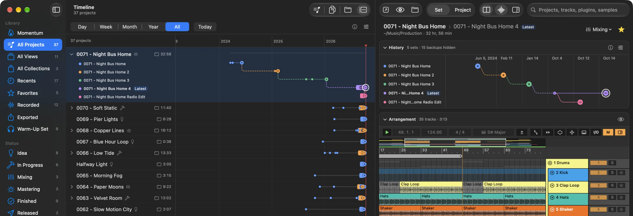Toggle the I/O section button
The height and width of the screenshot is (216, 633).
coord(596,132)
